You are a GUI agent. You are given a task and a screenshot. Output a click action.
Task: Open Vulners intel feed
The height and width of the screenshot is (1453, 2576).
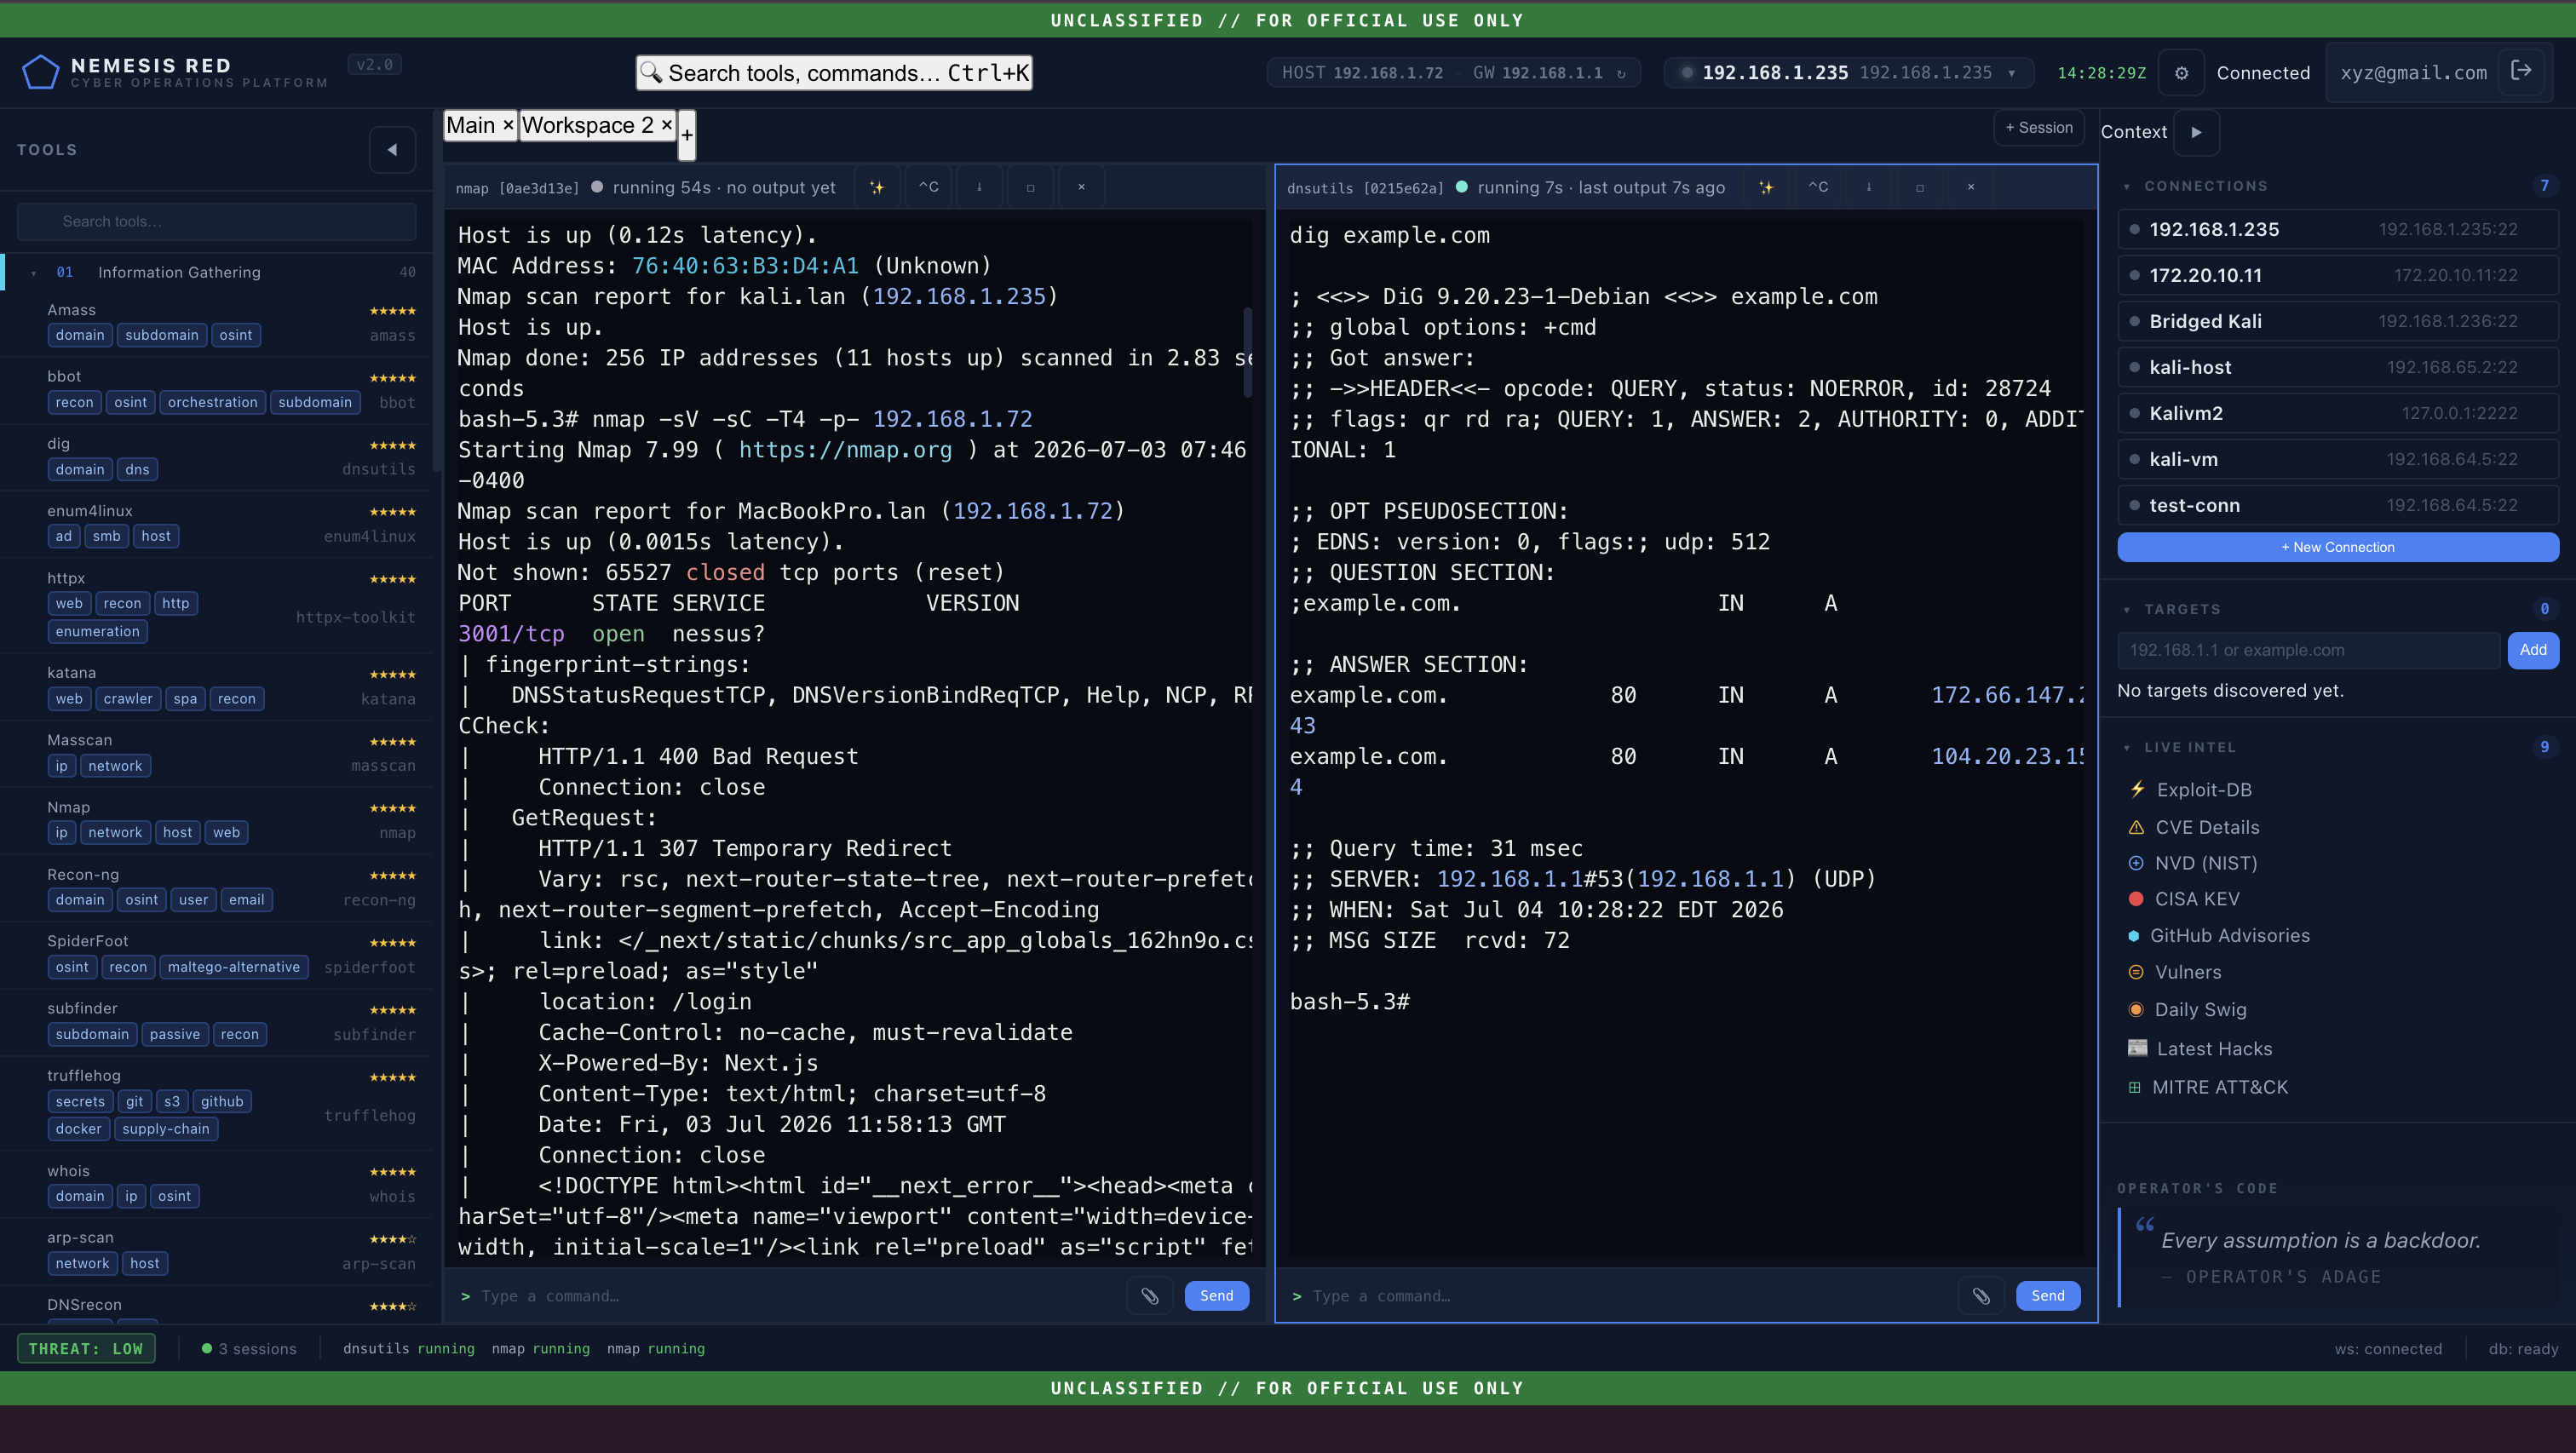point(2188,972)
